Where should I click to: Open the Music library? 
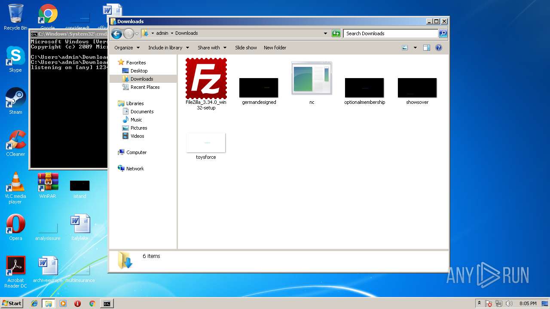[x=136, y=120]
